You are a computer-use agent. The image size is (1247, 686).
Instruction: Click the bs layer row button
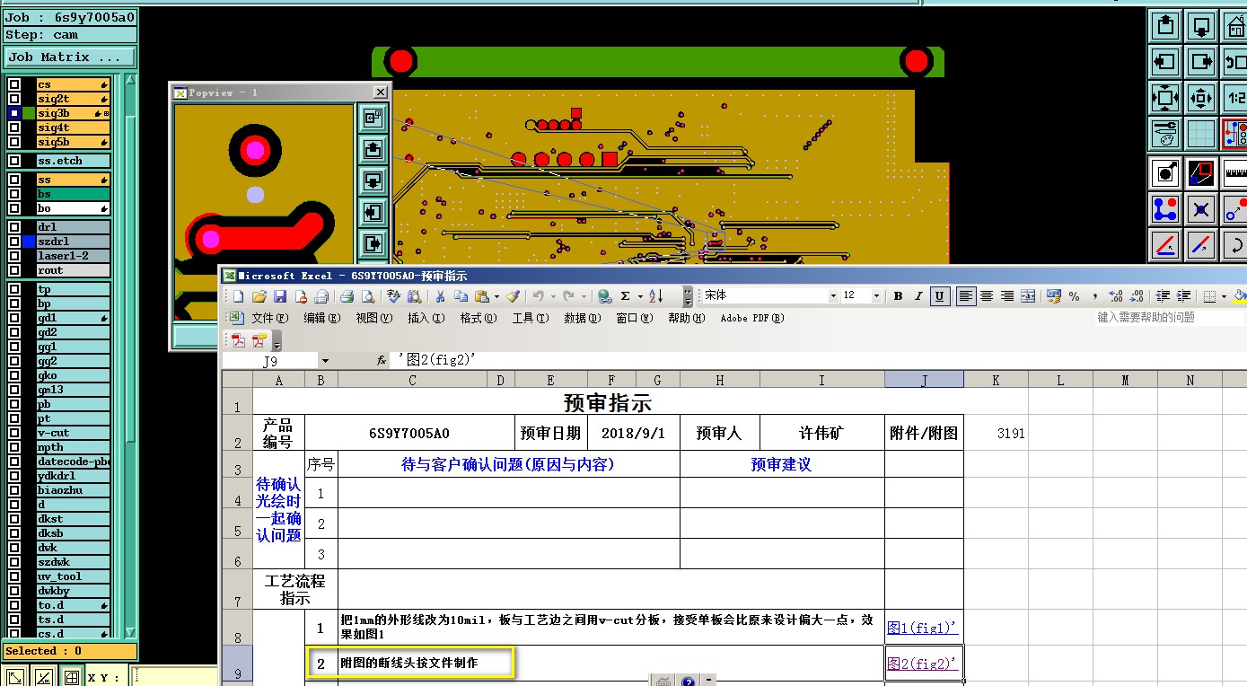(73, 194)
